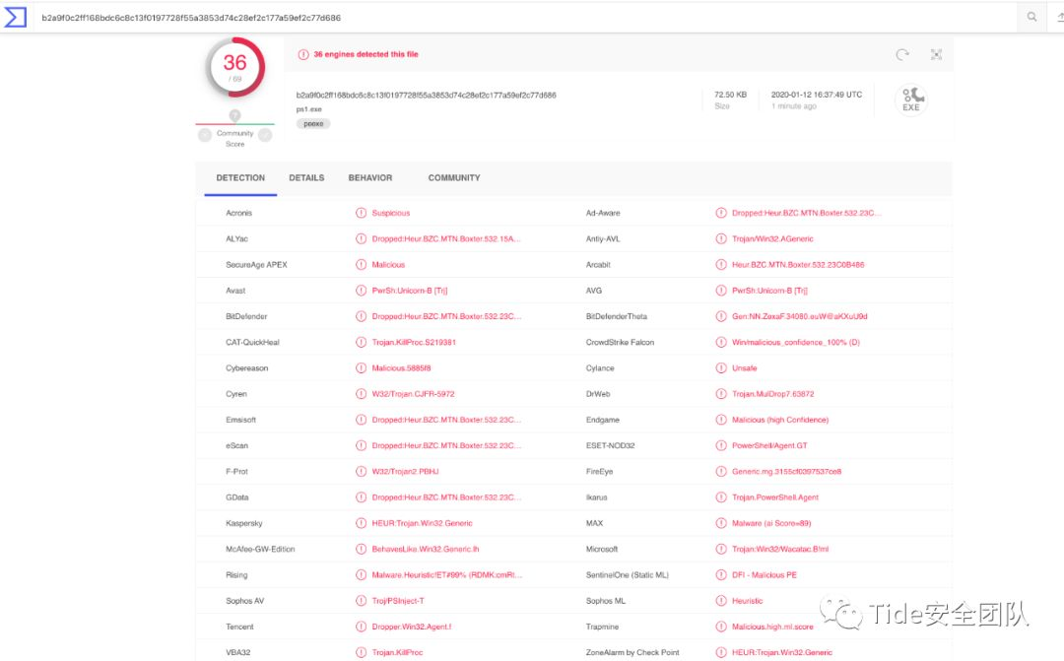
Task: Click alert icon for Avast result
Action: (361, 291)
